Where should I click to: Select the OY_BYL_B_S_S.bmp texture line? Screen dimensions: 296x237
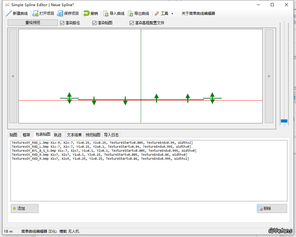point(104,151)
